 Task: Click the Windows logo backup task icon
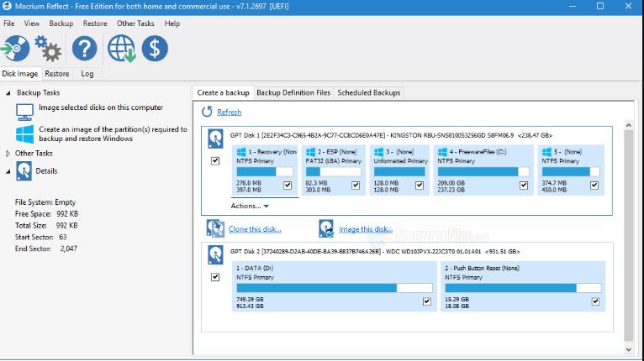coord(24,134)
